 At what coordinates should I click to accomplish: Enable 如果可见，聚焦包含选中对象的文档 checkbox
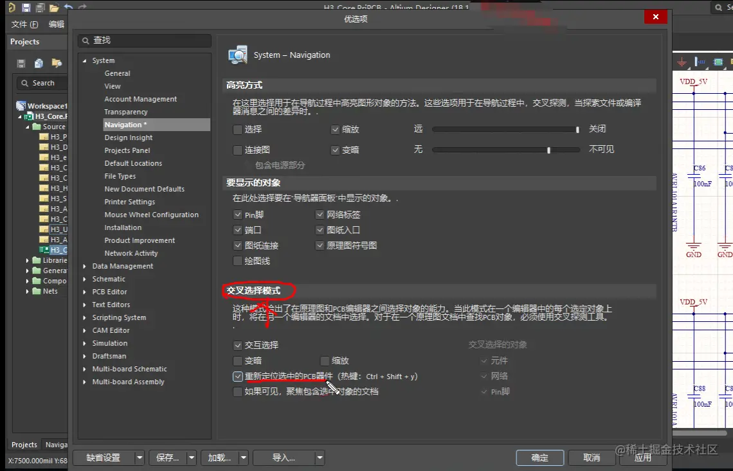click(237, 391)
